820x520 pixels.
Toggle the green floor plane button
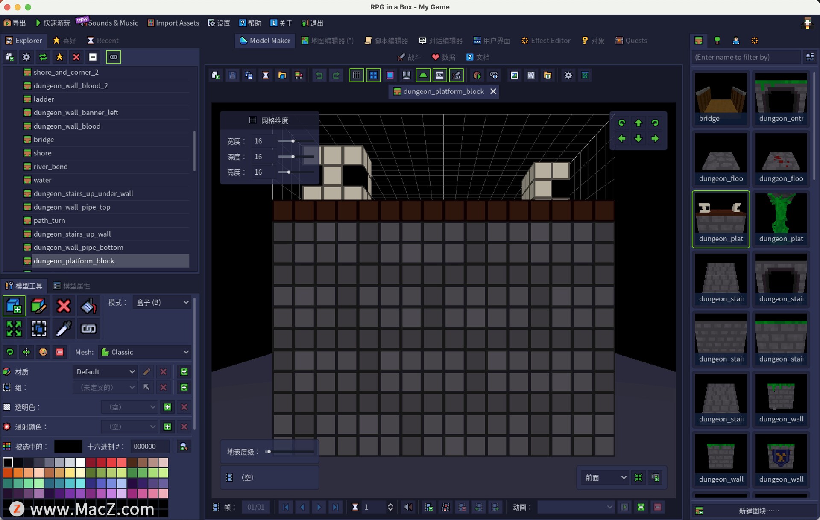click(423, 75)
